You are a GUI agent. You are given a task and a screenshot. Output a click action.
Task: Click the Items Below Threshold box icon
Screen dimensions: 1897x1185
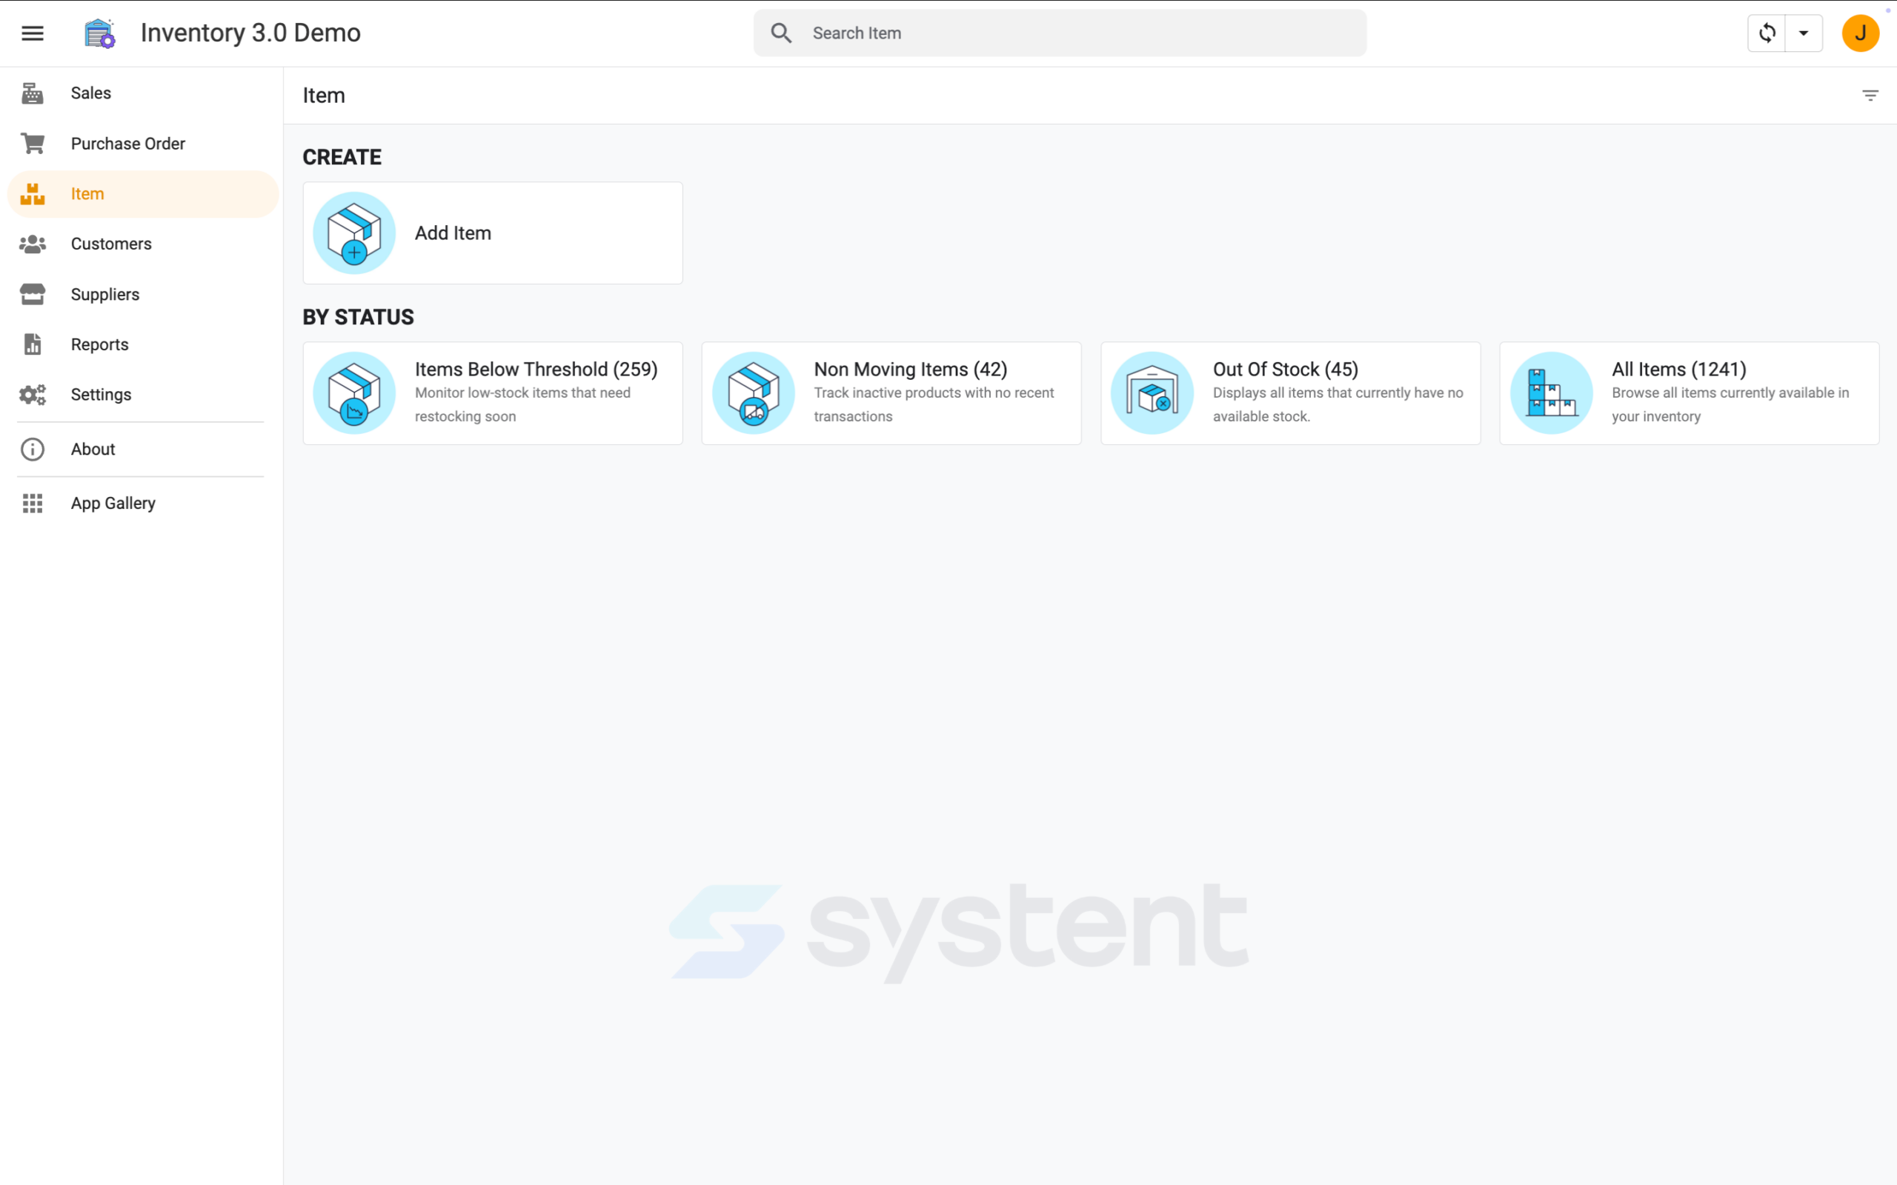(x=354, y=393)
